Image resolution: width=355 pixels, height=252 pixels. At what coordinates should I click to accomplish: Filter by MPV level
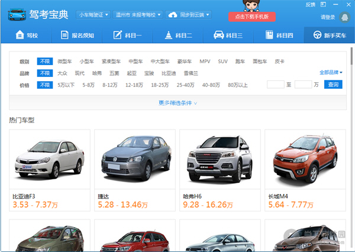click(205, 61)
